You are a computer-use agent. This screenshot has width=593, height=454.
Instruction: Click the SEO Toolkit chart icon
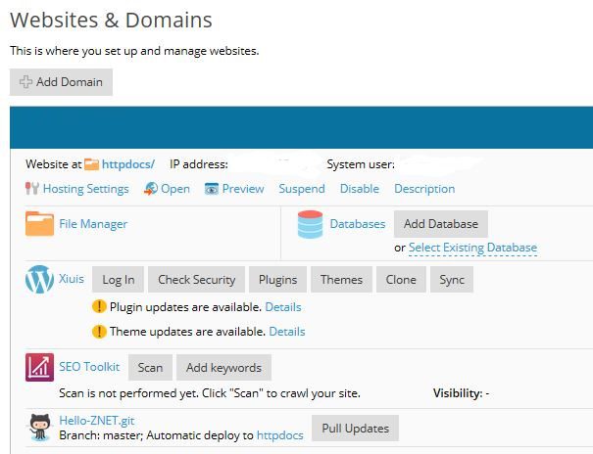point(39,367)
